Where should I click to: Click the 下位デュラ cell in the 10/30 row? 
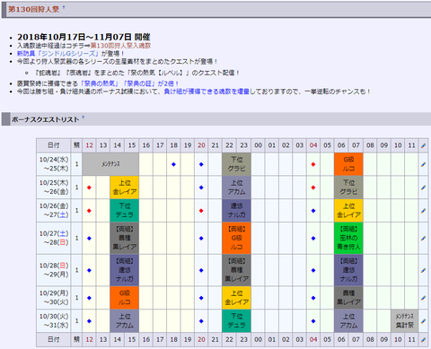[x=236, y=321]
